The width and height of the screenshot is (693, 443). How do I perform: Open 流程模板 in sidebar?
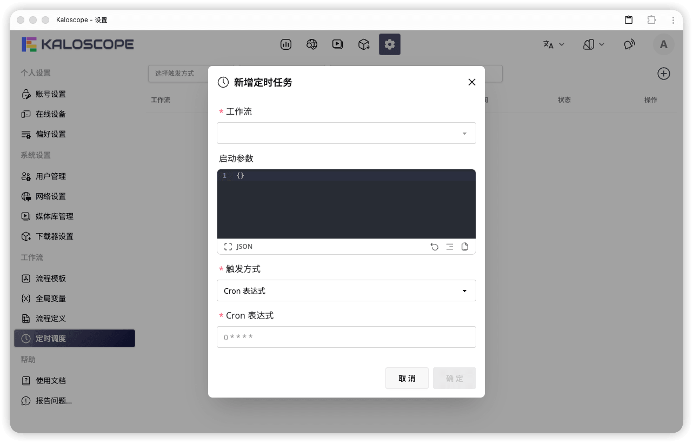75,279
